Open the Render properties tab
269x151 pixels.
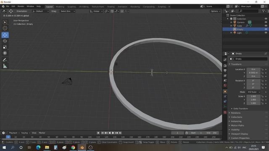pyautogui.click(x=225, y=66)
